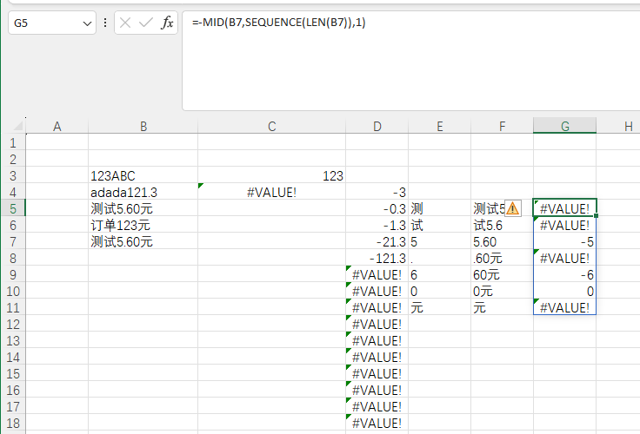640x434 pixels.
Task: Select cell E6 containing 试
Action: [440, 226]
